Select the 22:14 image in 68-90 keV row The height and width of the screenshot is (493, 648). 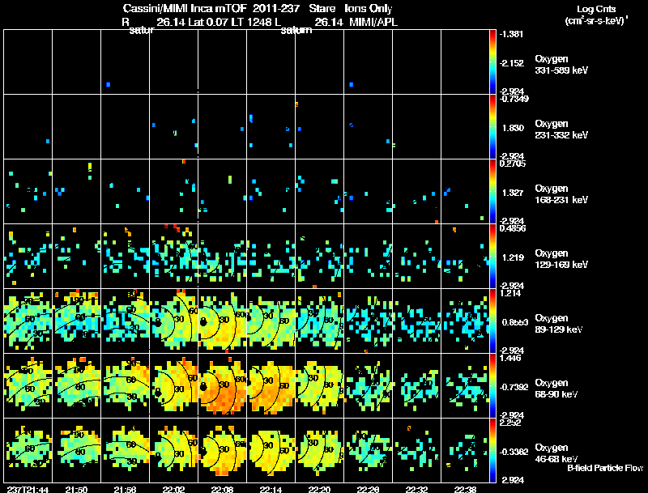[x=271, y=386]
